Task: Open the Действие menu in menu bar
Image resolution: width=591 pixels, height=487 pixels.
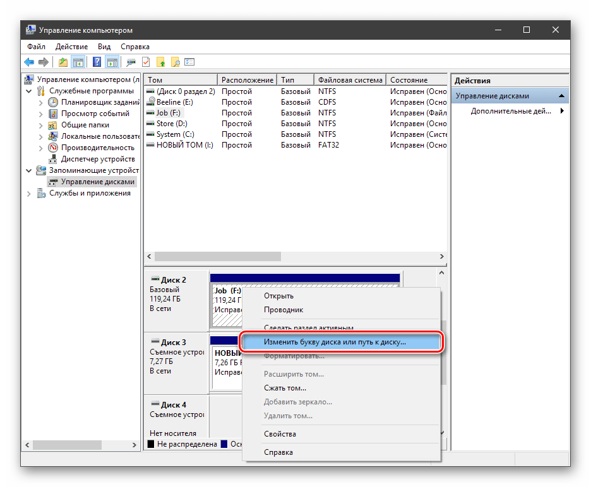Action: [x=71, y=47]
